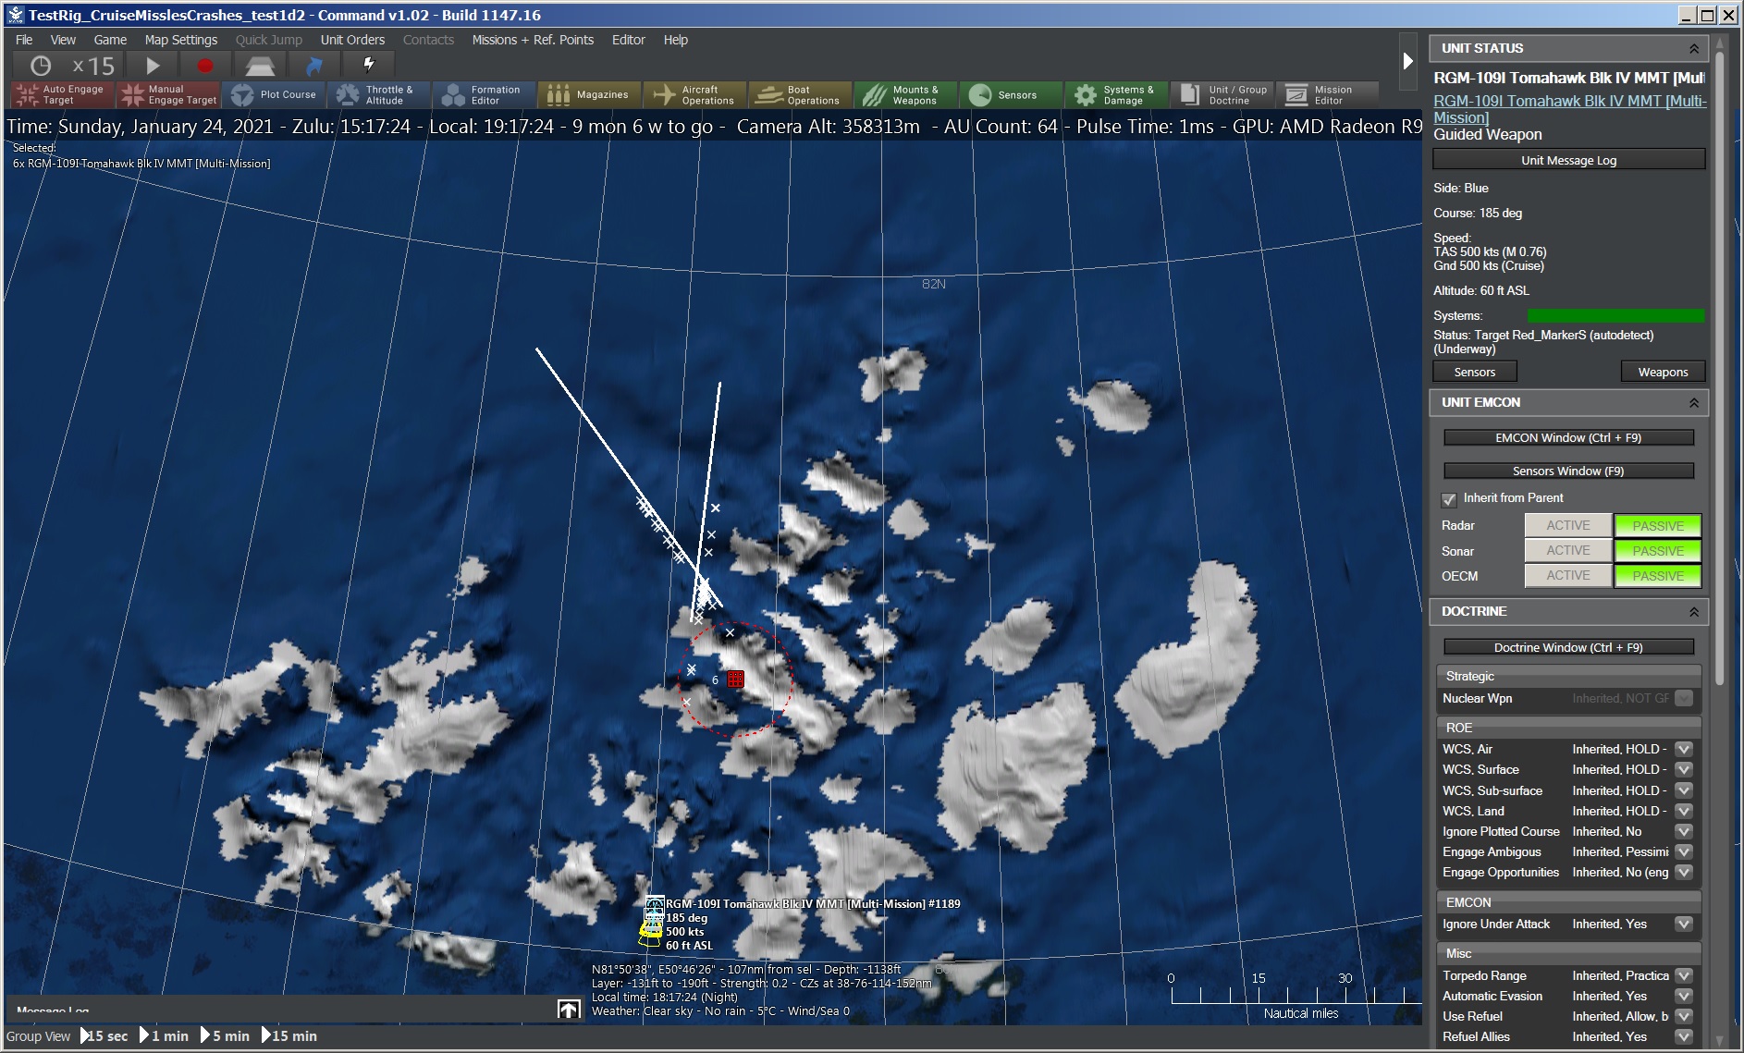The image size is (1744, 1053).
Task: Set Sonar to PASSIVE
Action: tap(1657, 550)
